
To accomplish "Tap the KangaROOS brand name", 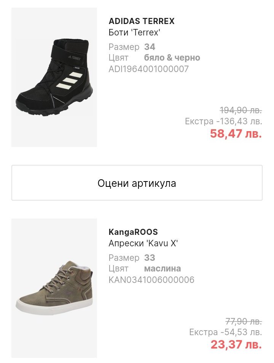I will pyautogui.click(x=133, y=232).
